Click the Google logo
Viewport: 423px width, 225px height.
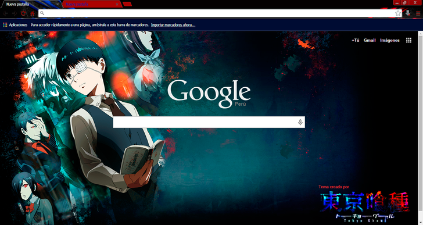coord(209,94)
